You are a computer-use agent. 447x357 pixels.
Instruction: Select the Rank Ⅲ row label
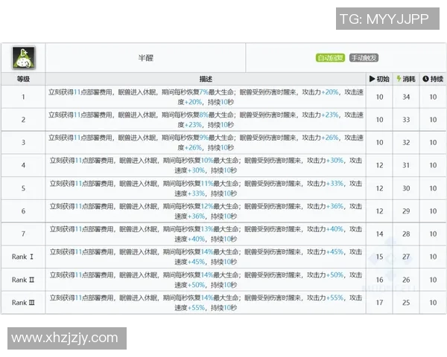coord(23,303)
